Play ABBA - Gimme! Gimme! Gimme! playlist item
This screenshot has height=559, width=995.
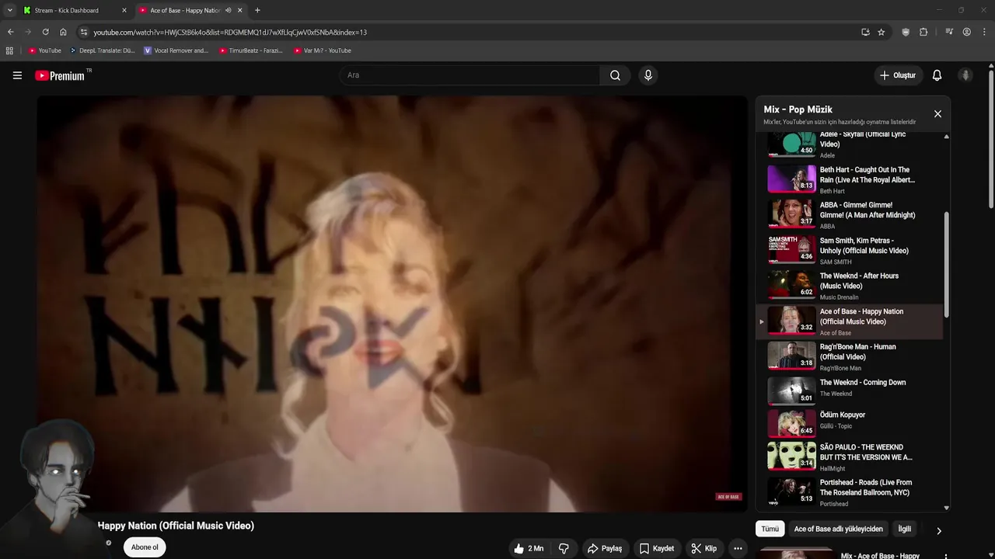click(x=850, y=215)
